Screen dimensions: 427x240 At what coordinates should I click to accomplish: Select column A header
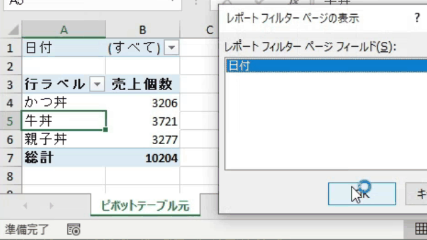pos(64,29)
